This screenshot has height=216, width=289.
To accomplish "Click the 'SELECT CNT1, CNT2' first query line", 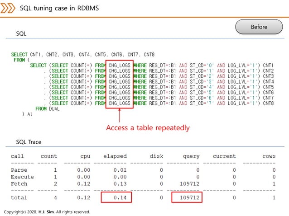I will click(x=83, y=55).
